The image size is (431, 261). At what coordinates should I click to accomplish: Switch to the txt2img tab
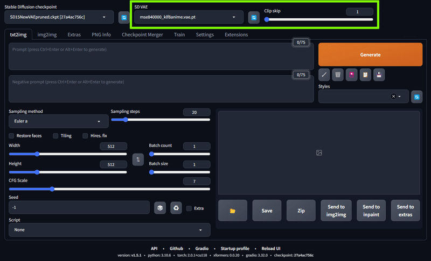click(x=18, y=35)
